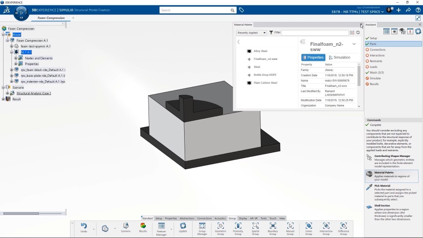Select the Simulate step in Assistant
423x238 pixels.
click(x=375, y=78)
